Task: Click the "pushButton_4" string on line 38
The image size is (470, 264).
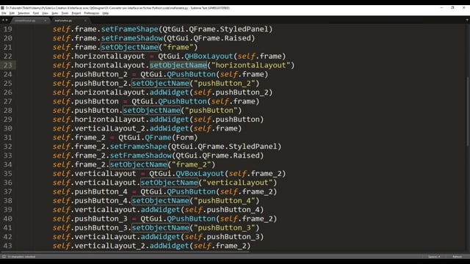Action: [225, 200]
